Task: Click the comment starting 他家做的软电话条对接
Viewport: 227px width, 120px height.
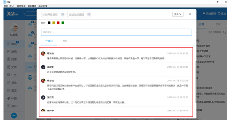Action: 86,102
